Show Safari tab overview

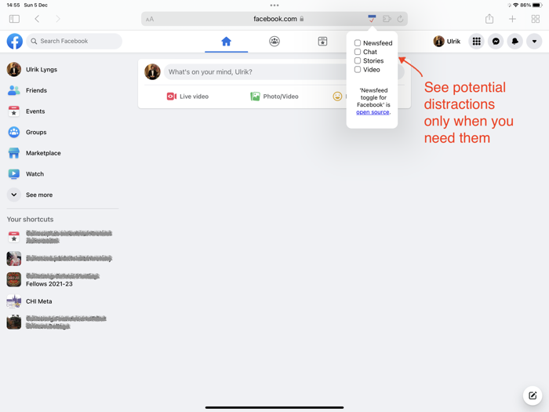pos(536,19)
